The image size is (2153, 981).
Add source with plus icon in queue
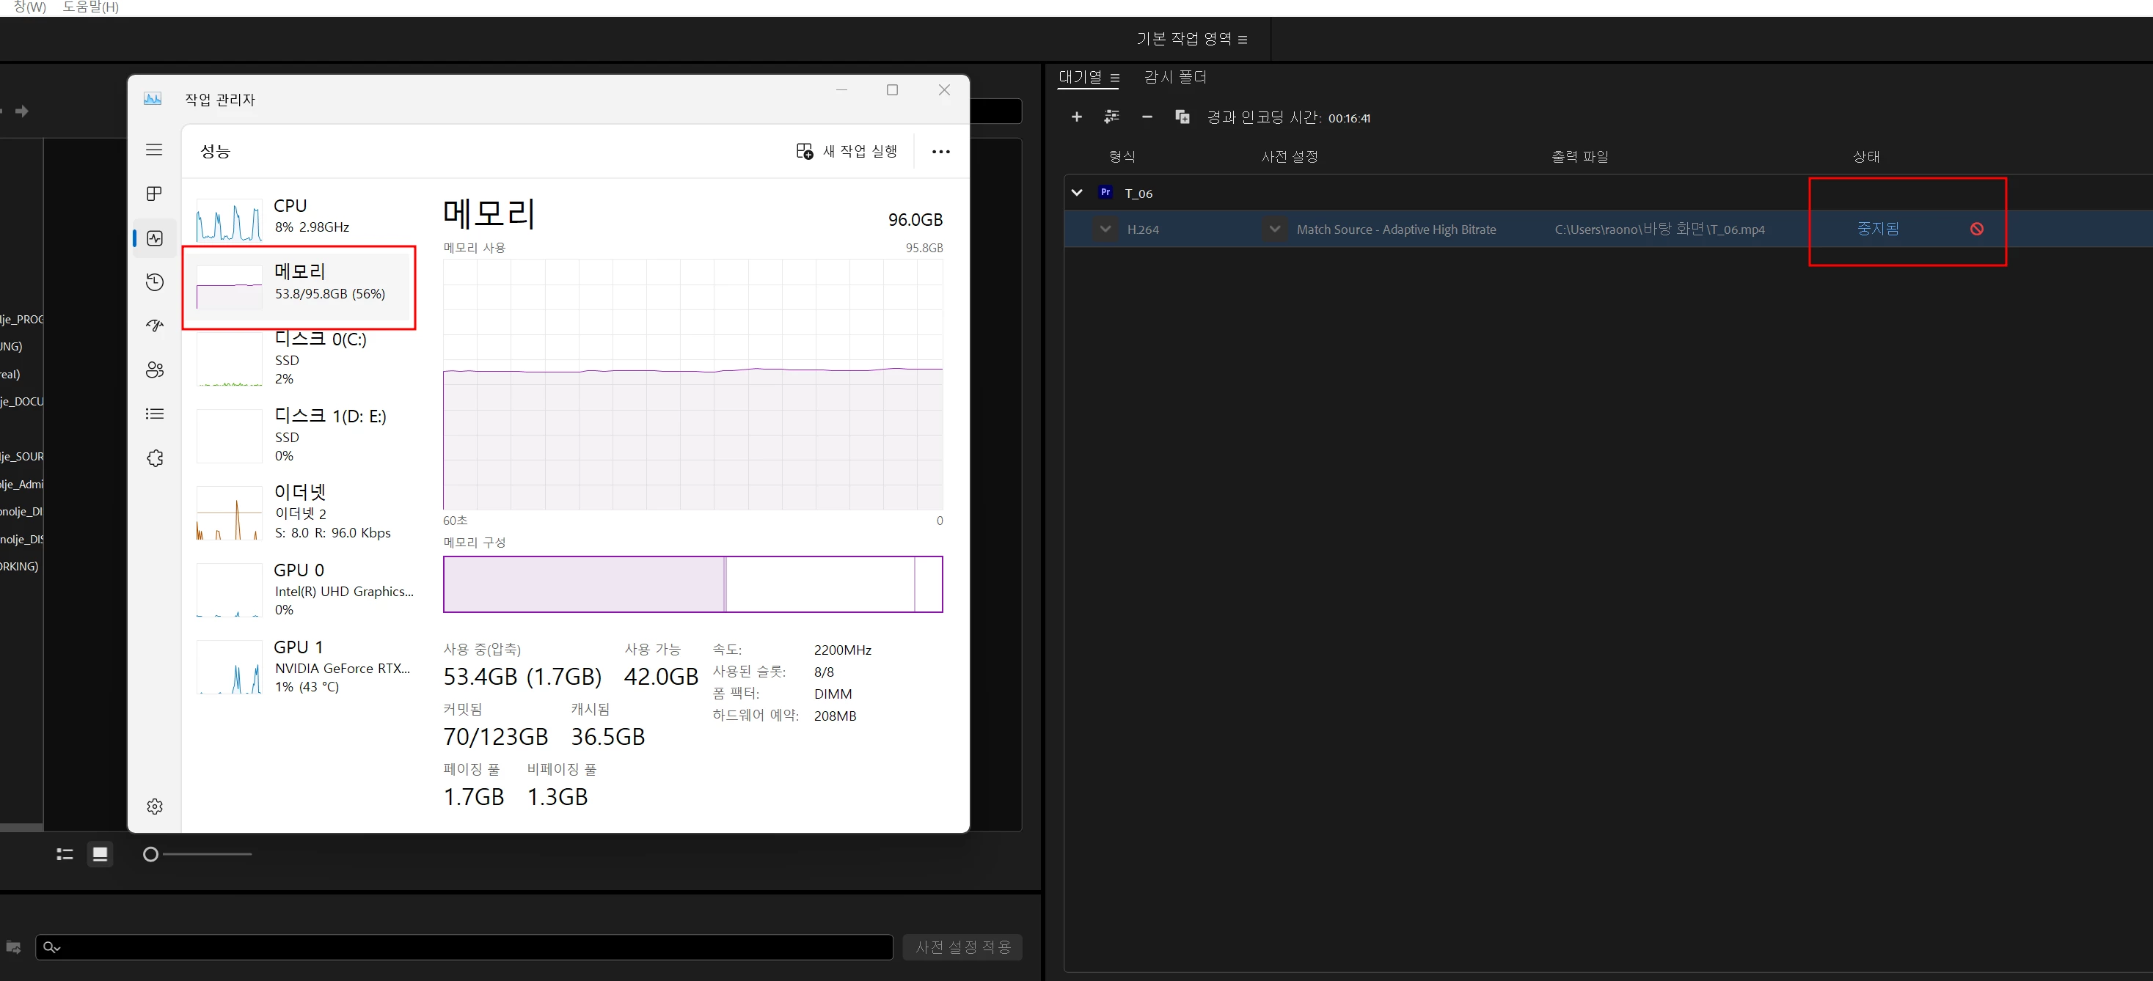pos(1077,117)
